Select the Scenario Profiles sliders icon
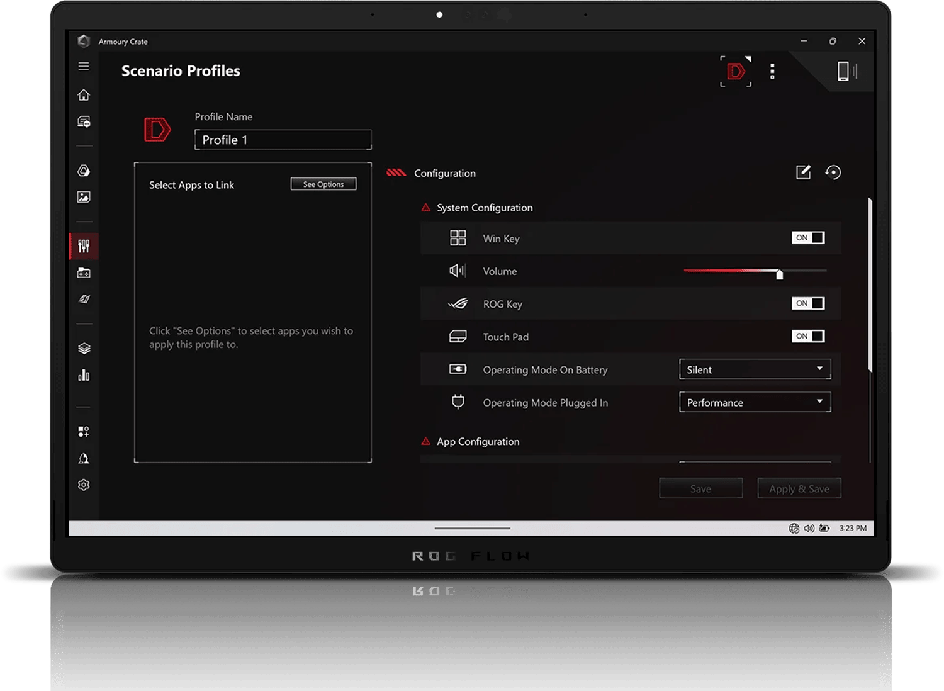The width and height of the screenshot is (944, 691). pos(84,246)
